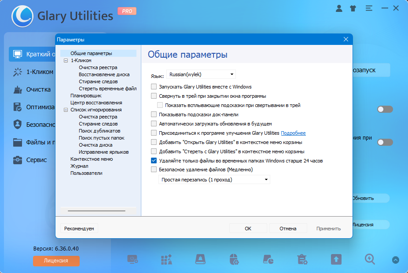Click the Glary Utilities crescent logo
The width and height of the screenshot is (408, 273).
pyautogui.click(x=22, y=16)
